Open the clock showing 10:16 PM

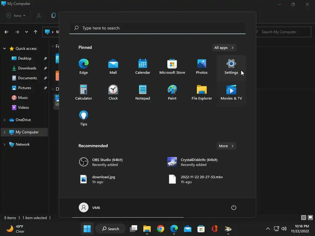click(300, 229)
